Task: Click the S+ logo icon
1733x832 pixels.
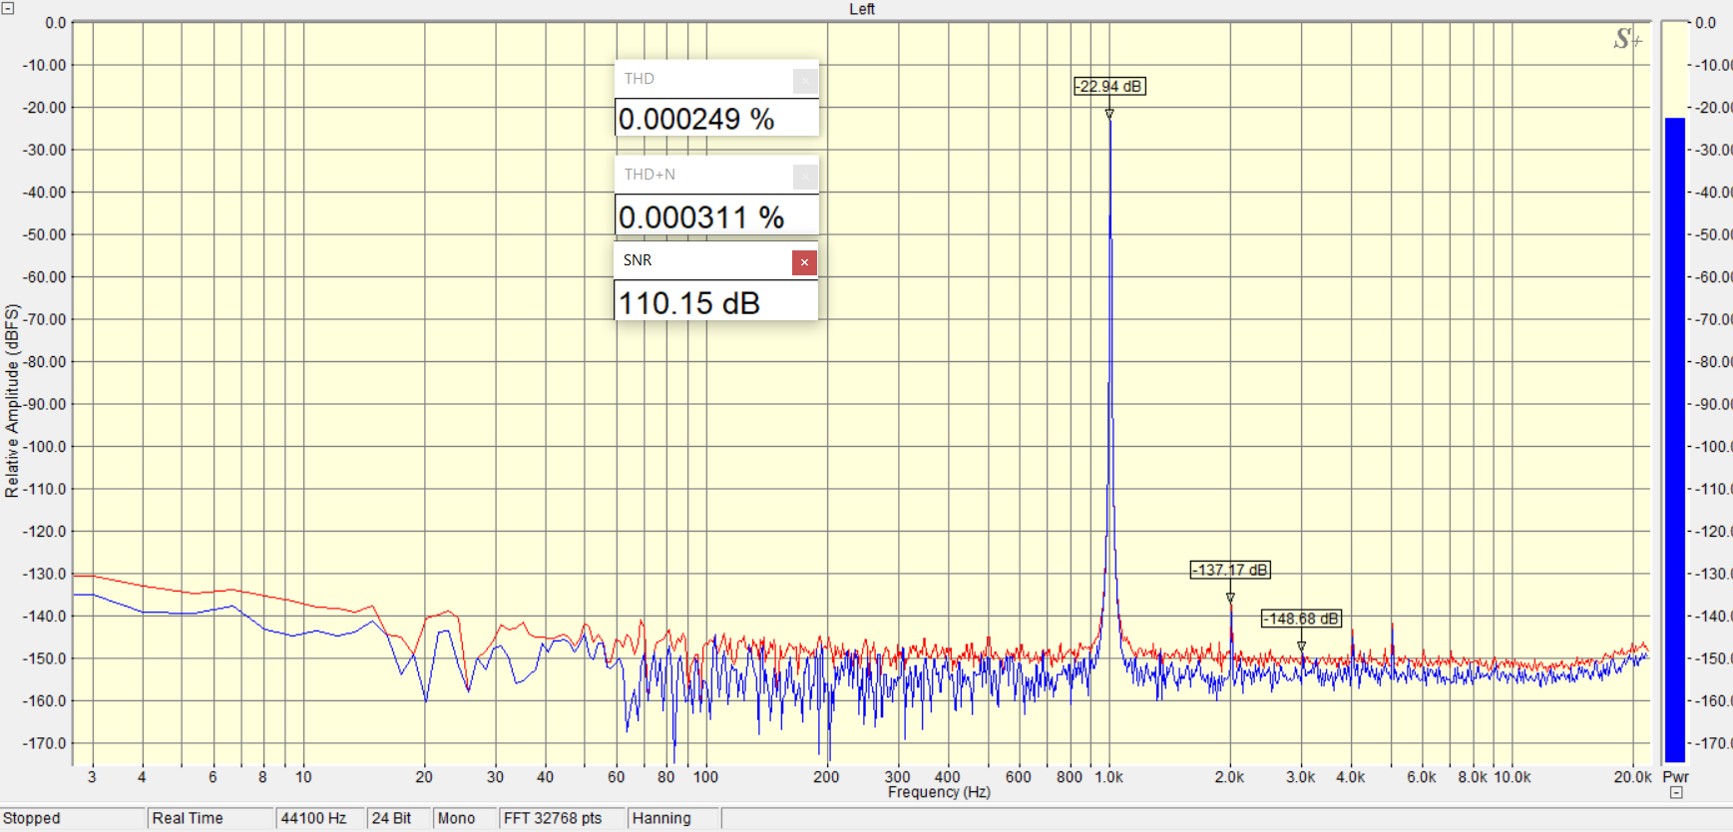Action: pyautogui.click(x=1627, y=39)
